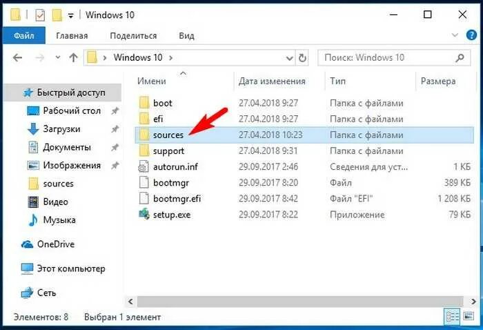Viewport: 483px width, 330px height.
Task: Open Рабочий стол in the sidebar
Action: 72,110
